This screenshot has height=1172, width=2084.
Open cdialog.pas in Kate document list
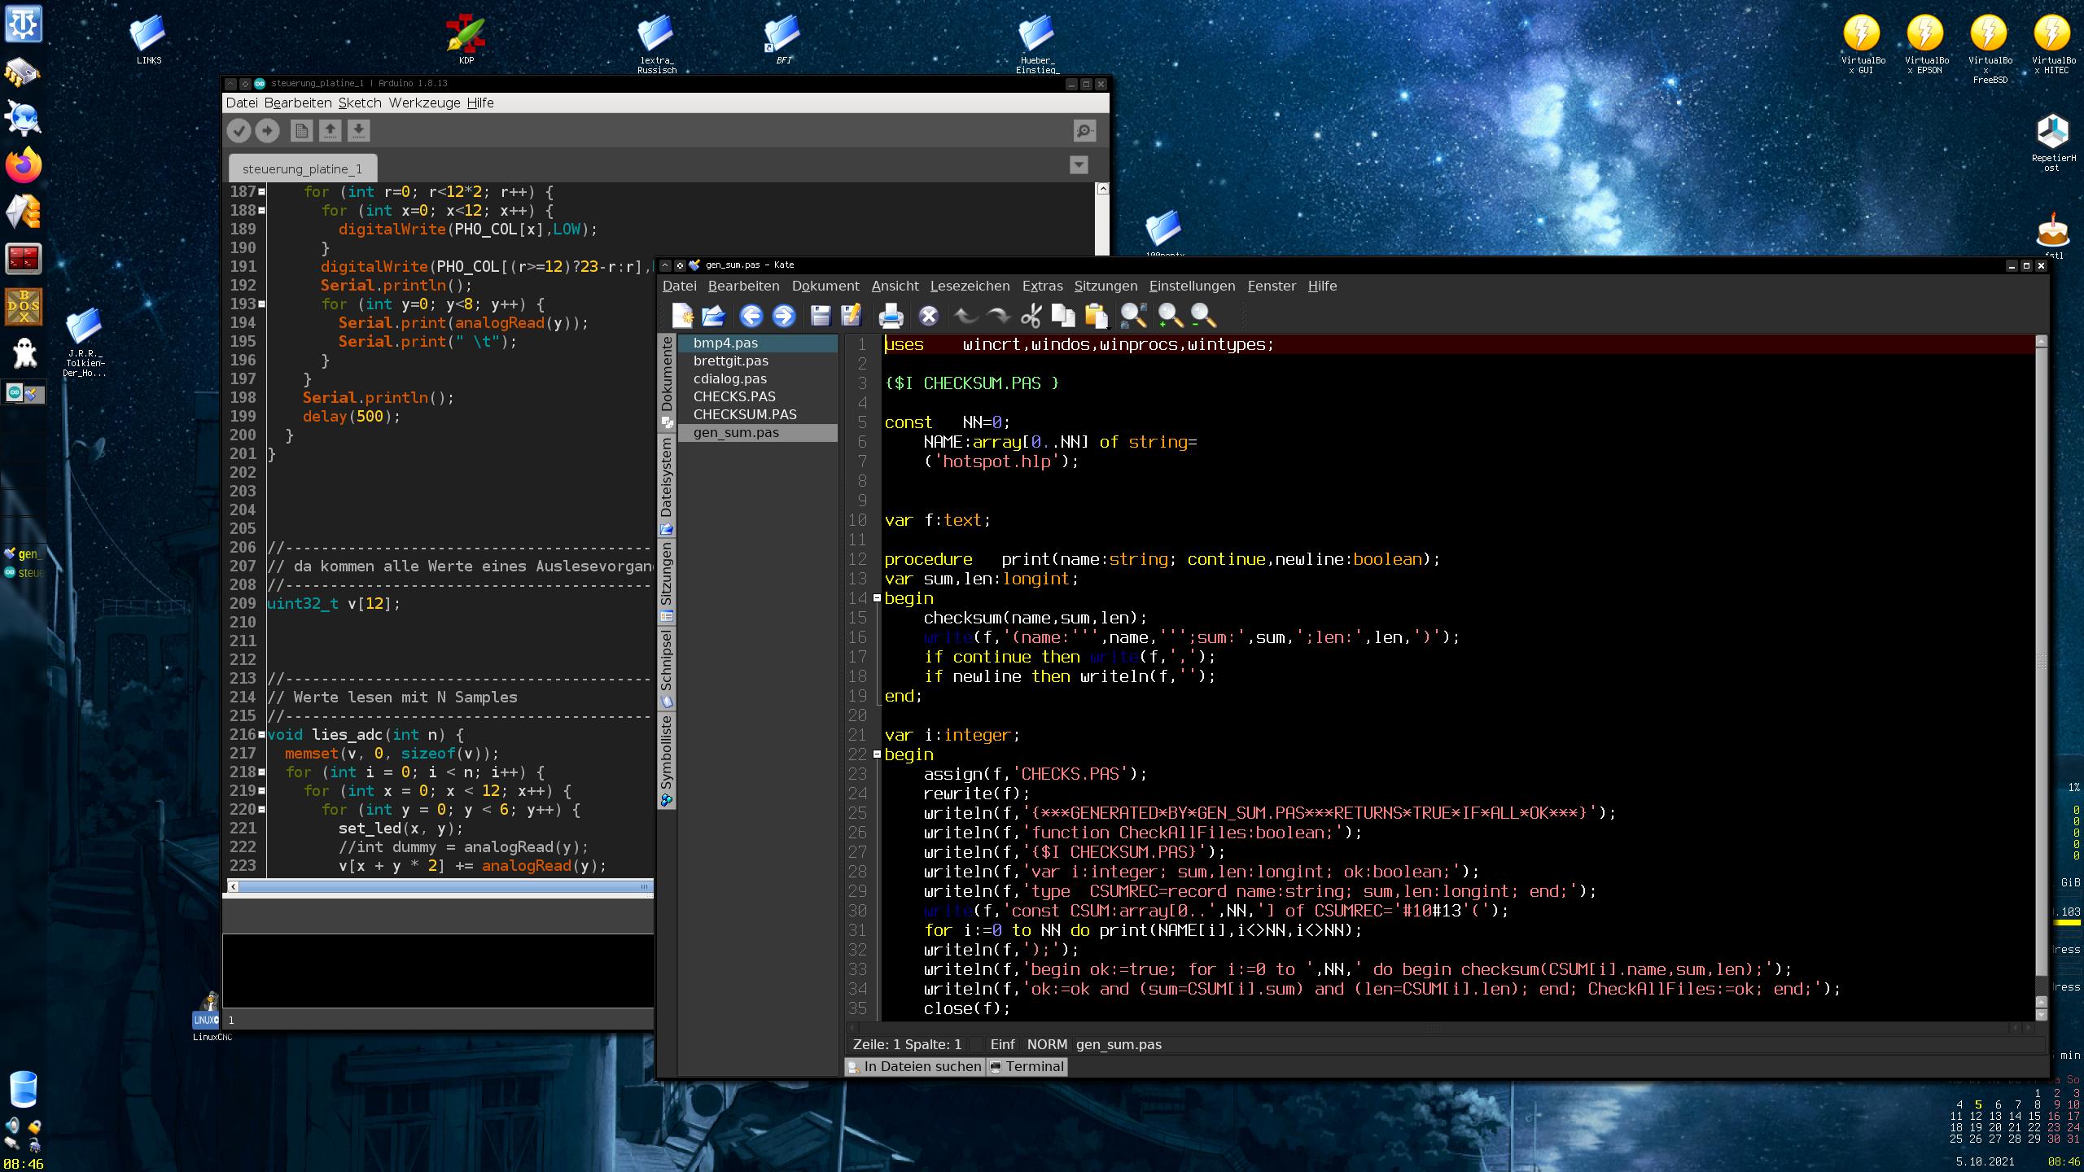point(758,379)
